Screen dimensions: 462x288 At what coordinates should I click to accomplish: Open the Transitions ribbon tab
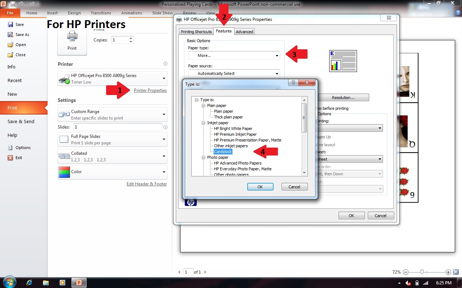(101, 13)
